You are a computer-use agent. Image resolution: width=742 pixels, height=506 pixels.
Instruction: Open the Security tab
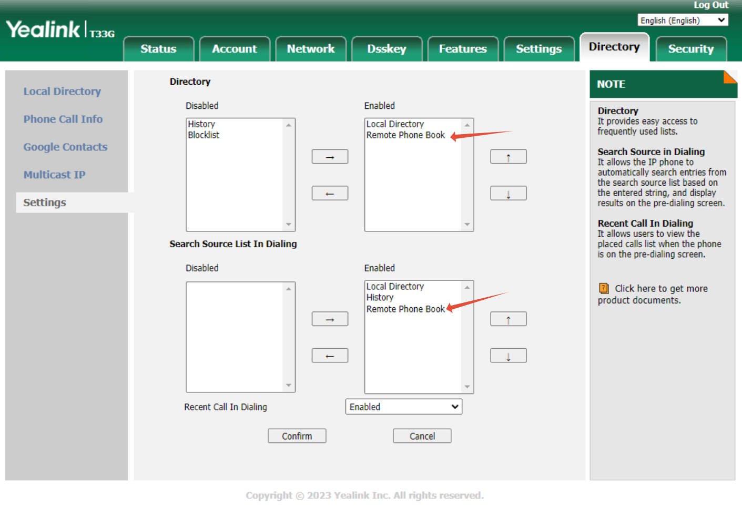691,49
